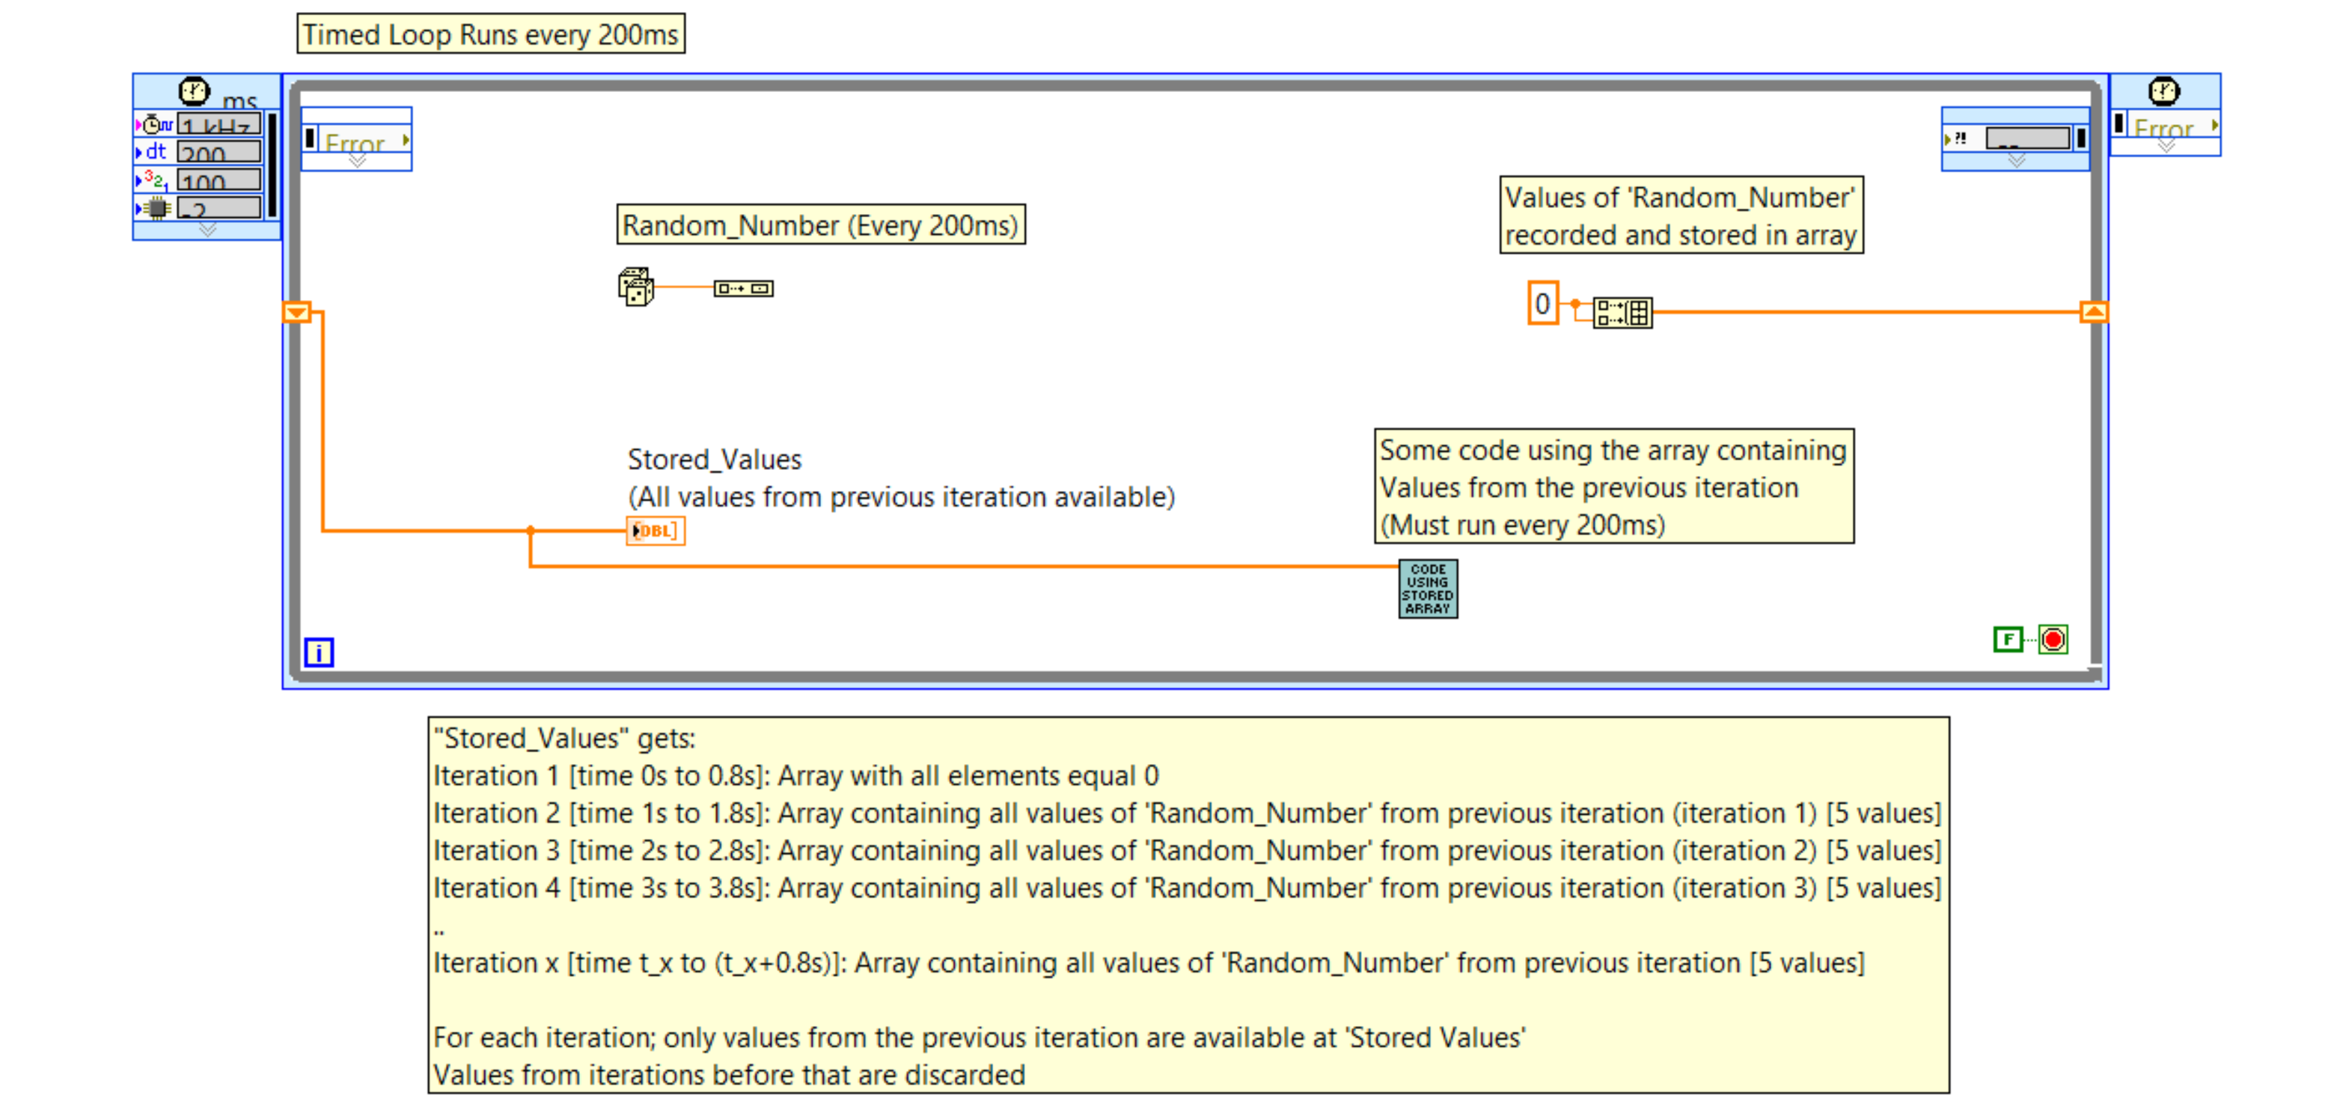Select the 'Some code using the array' comment
This screenshot has height=1100, width=2343.
tap(1613, 486)
